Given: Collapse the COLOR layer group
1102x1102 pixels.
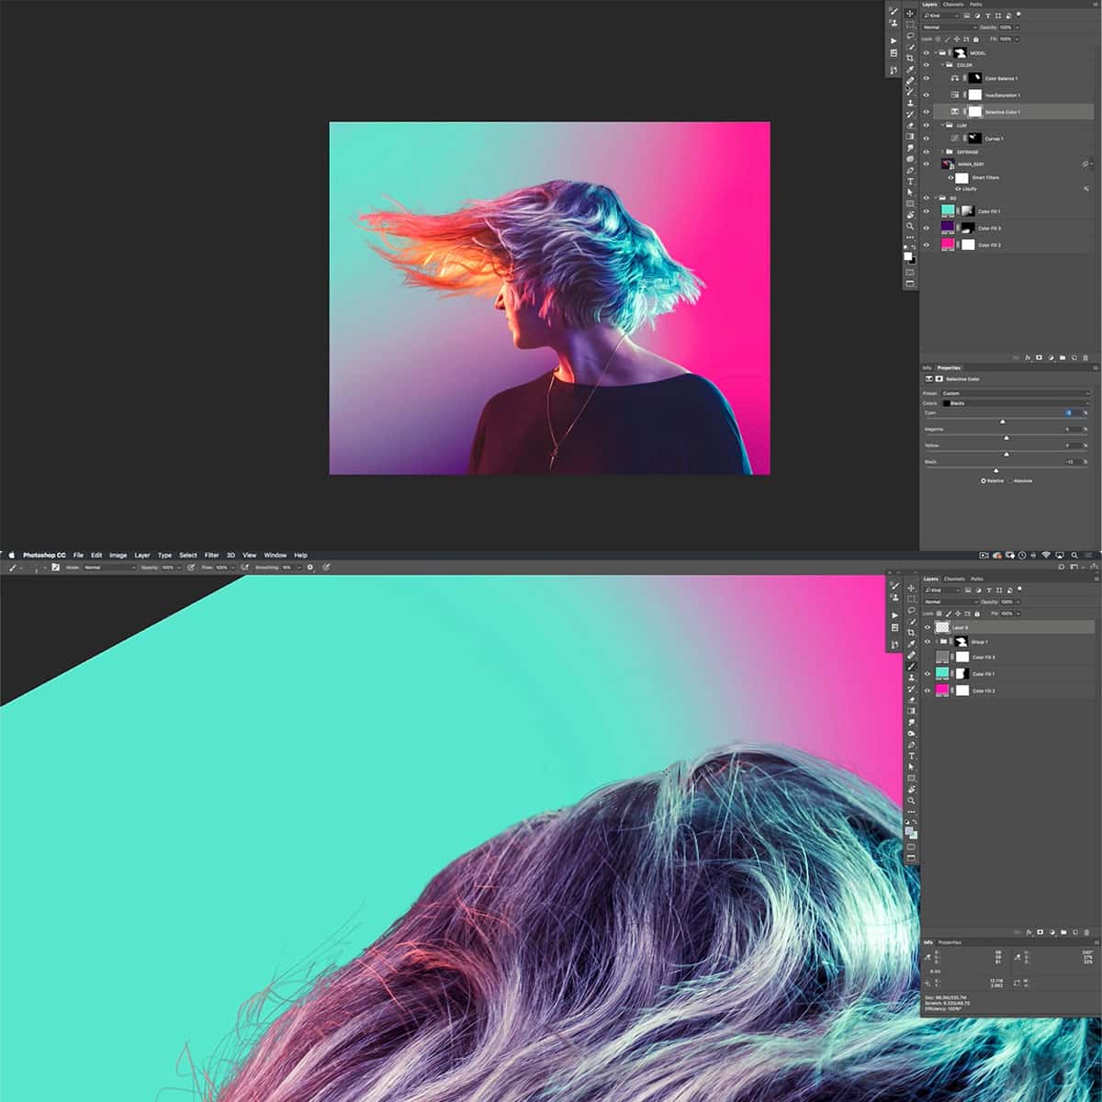Looking at the screenshot, I should 943,65.
